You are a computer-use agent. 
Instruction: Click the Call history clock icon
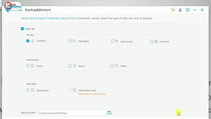tap(116, 41)
